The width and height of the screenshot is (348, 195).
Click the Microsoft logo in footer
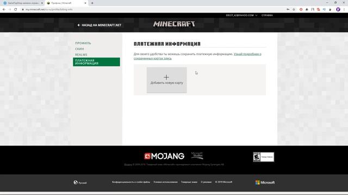pyautogui.click(x=265, y=183)
